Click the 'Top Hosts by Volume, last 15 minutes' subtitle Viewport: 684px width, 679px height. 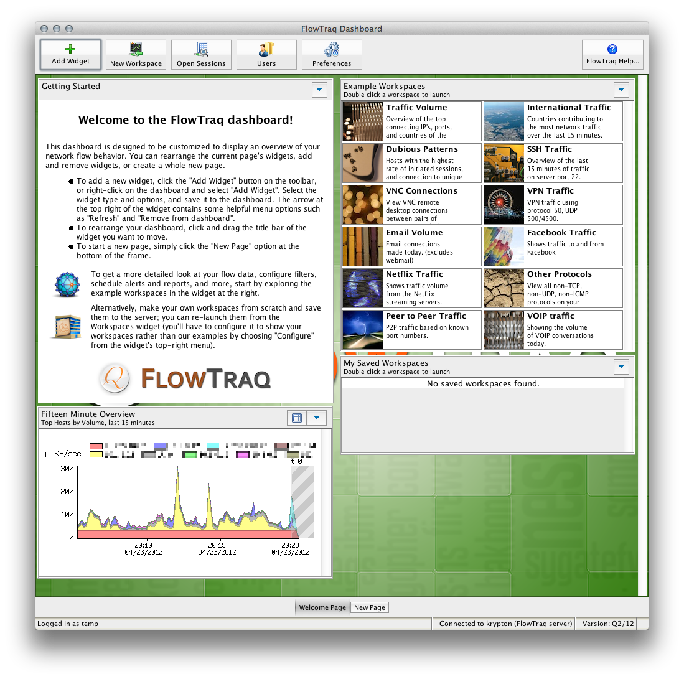[x=98, y=423]
